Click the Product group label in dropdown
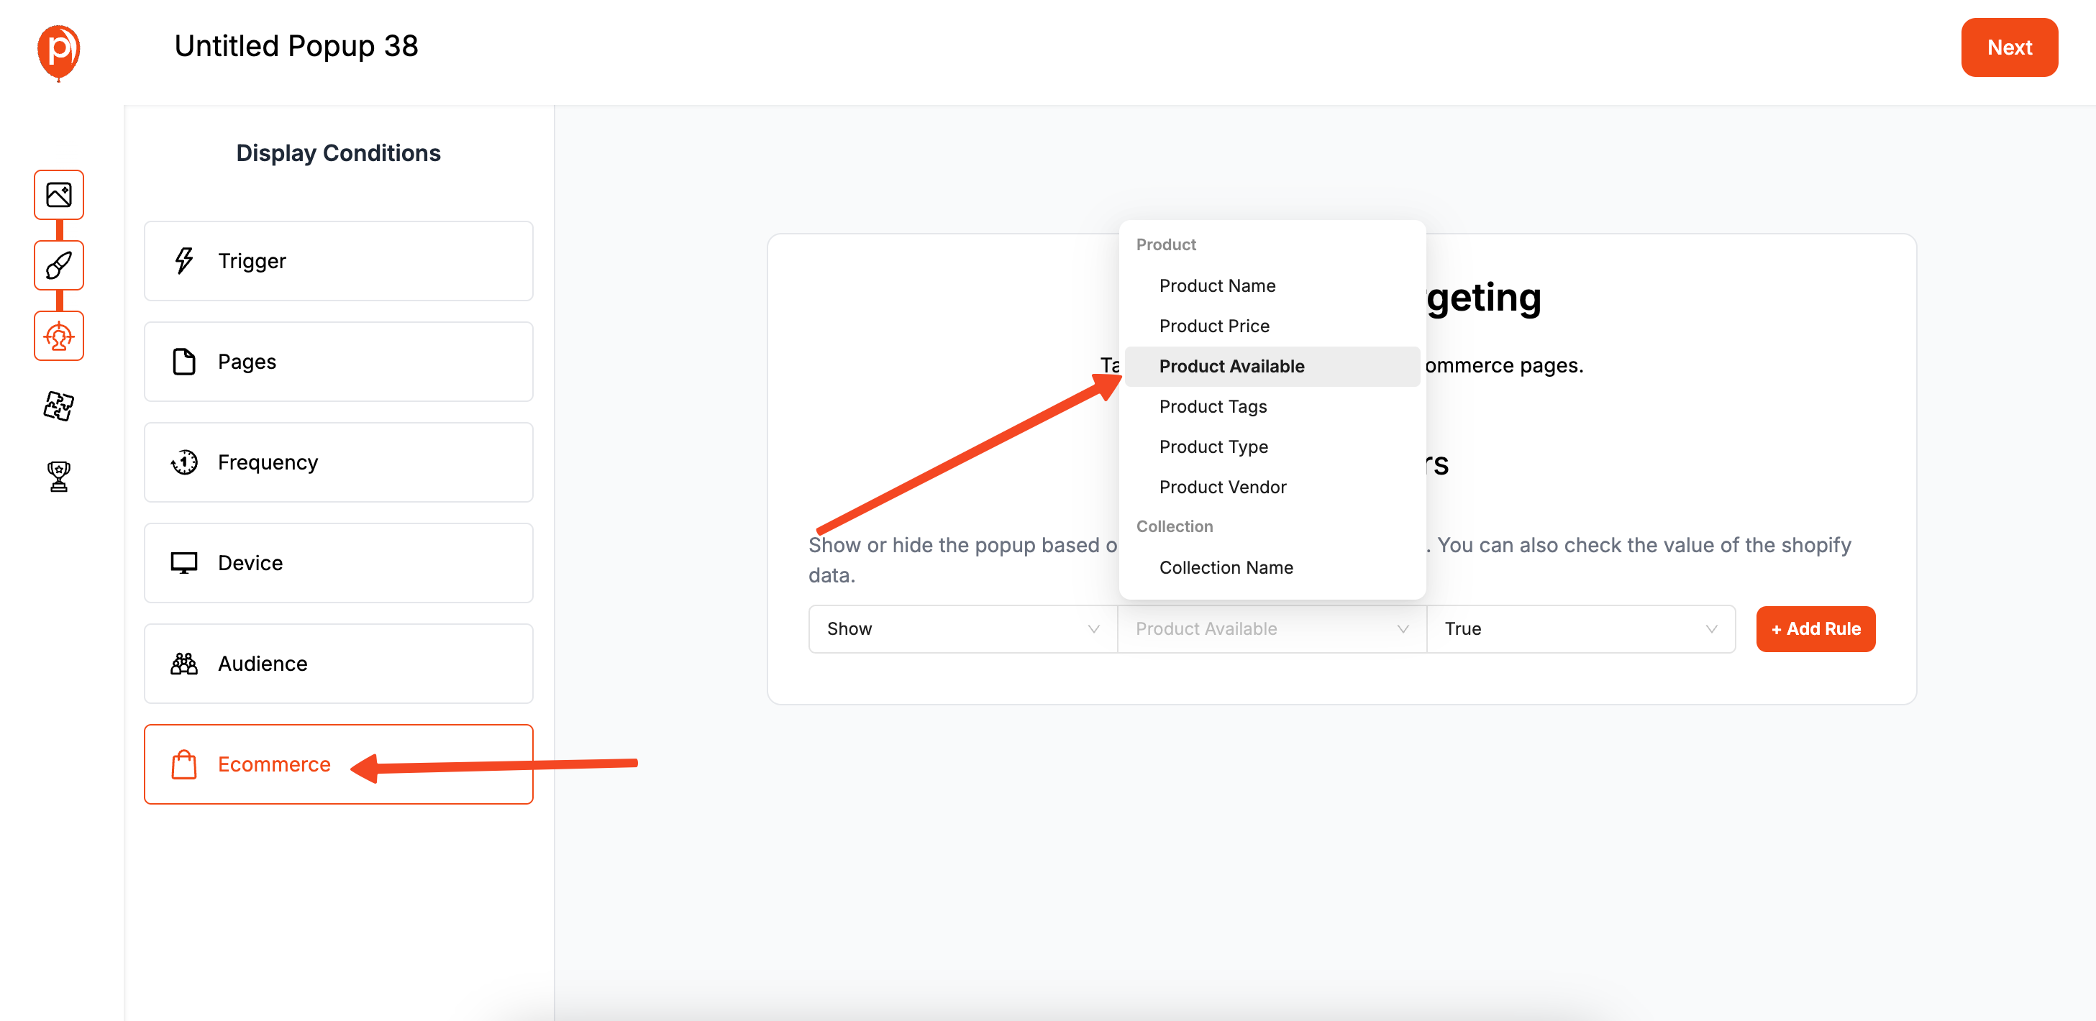Viewport: 2096px width, 1021px height. click(x=1165, y=245)
